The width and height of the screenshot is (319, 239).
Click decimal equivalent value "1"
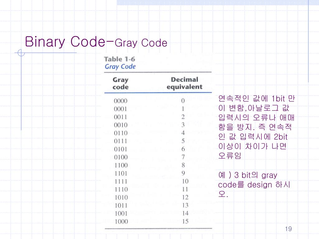[x=183, y=109]
